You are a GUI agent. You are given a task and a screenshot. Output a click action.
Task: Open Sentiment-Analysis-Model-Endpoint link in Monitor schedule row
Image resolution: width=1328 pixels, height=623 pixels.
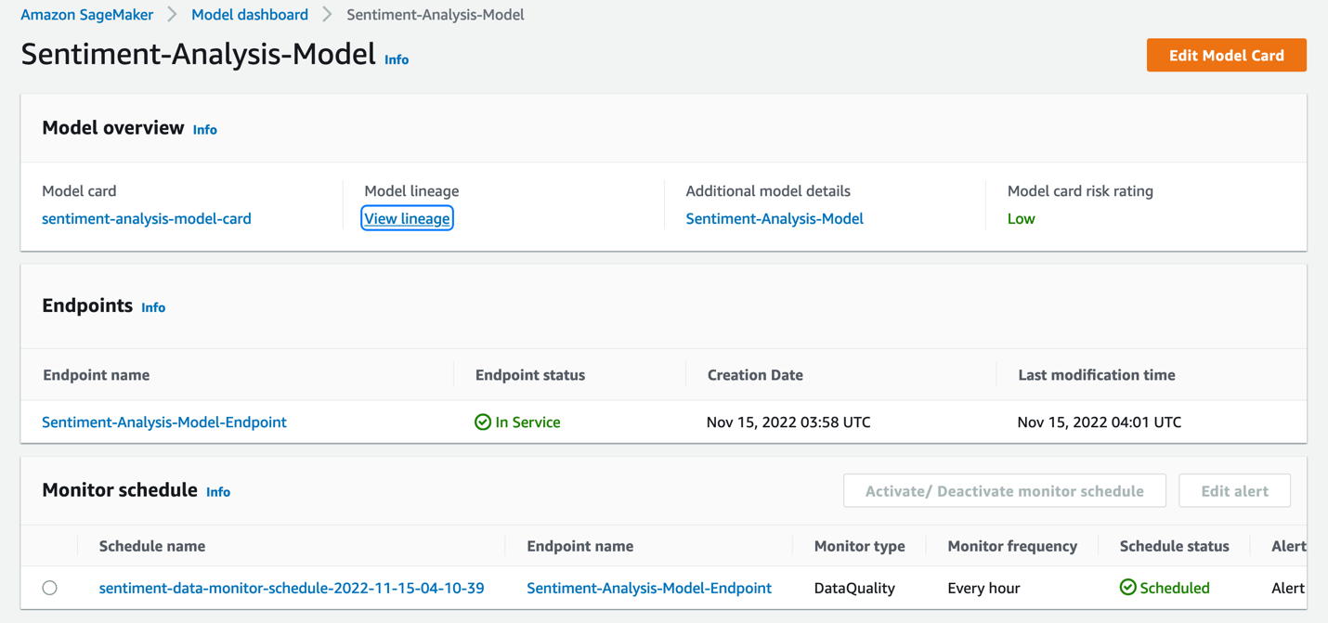(x=649, y=588)
